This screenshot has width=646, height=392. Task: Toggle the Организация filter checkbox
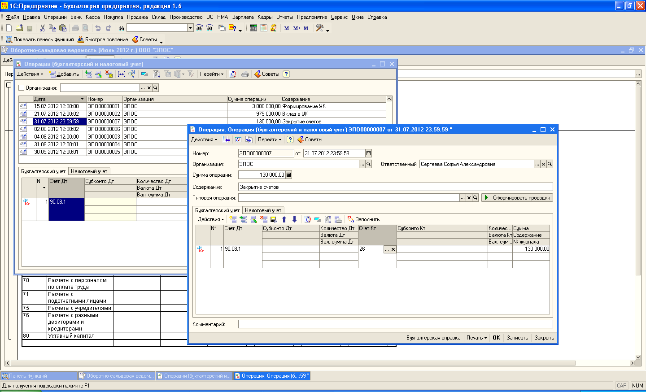pos(21,88)
